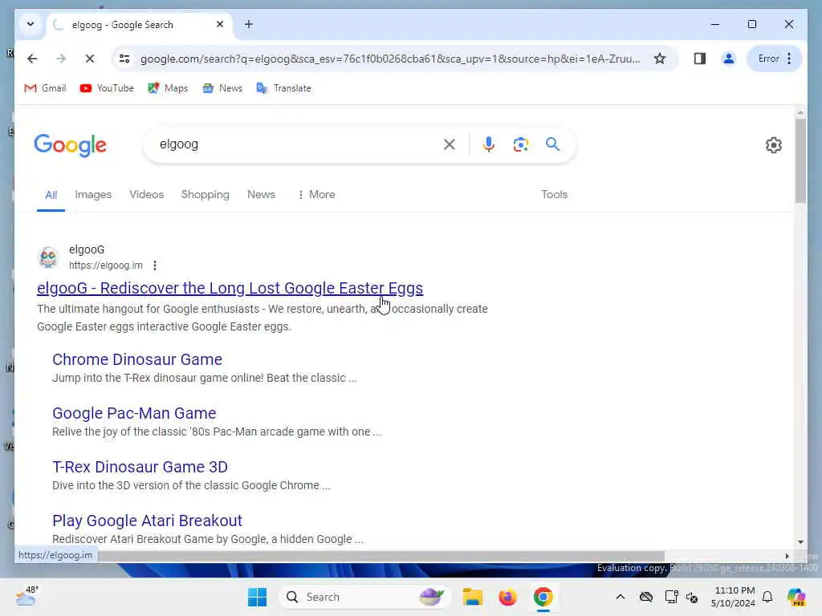Click the taskbar Search box

(365, 597)
